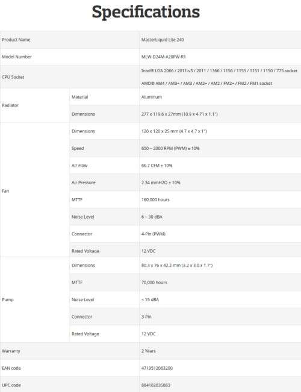Click the fan MTTF 160,000 hours value
301x392 pixels.
(x=155, y=200)
